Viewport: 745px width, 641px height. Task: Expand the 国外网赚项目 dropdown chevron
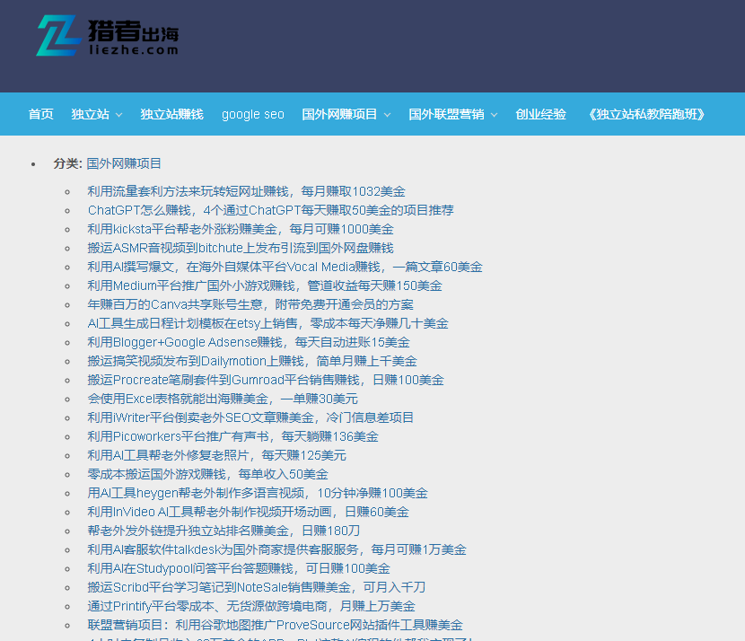[x=387, y=115]
